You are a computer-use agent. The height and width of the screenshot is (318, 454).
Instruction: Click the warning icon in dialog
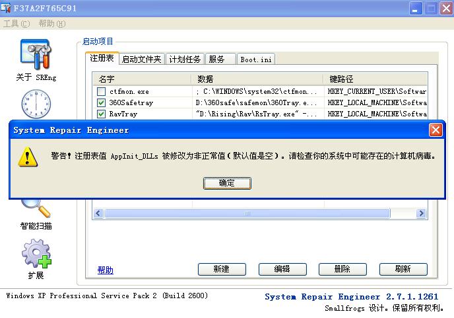[28, 157]
